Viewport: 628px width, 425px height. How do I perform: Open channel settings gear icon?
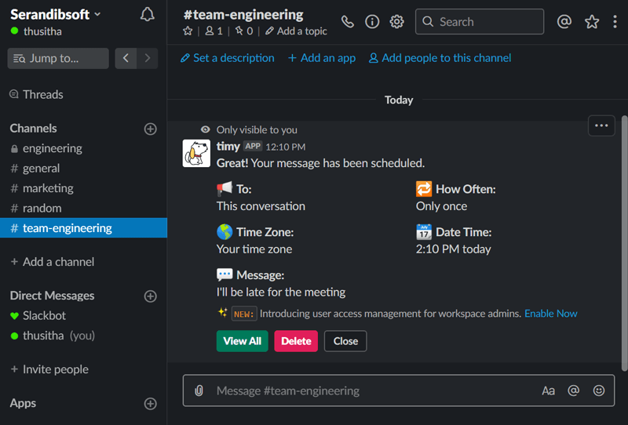pos(396,22)
